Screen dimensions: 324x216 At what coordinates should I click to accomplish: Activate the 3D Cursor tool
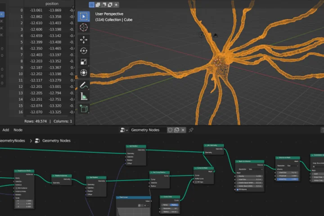(x=84, y=27)
